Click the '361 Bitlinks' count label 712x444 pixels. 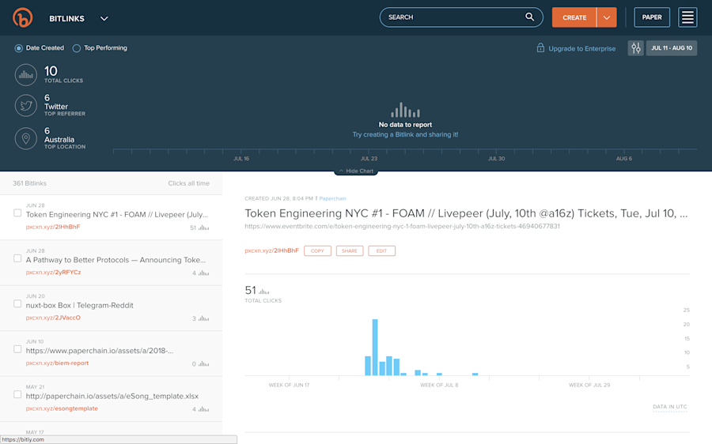[29, 183]
